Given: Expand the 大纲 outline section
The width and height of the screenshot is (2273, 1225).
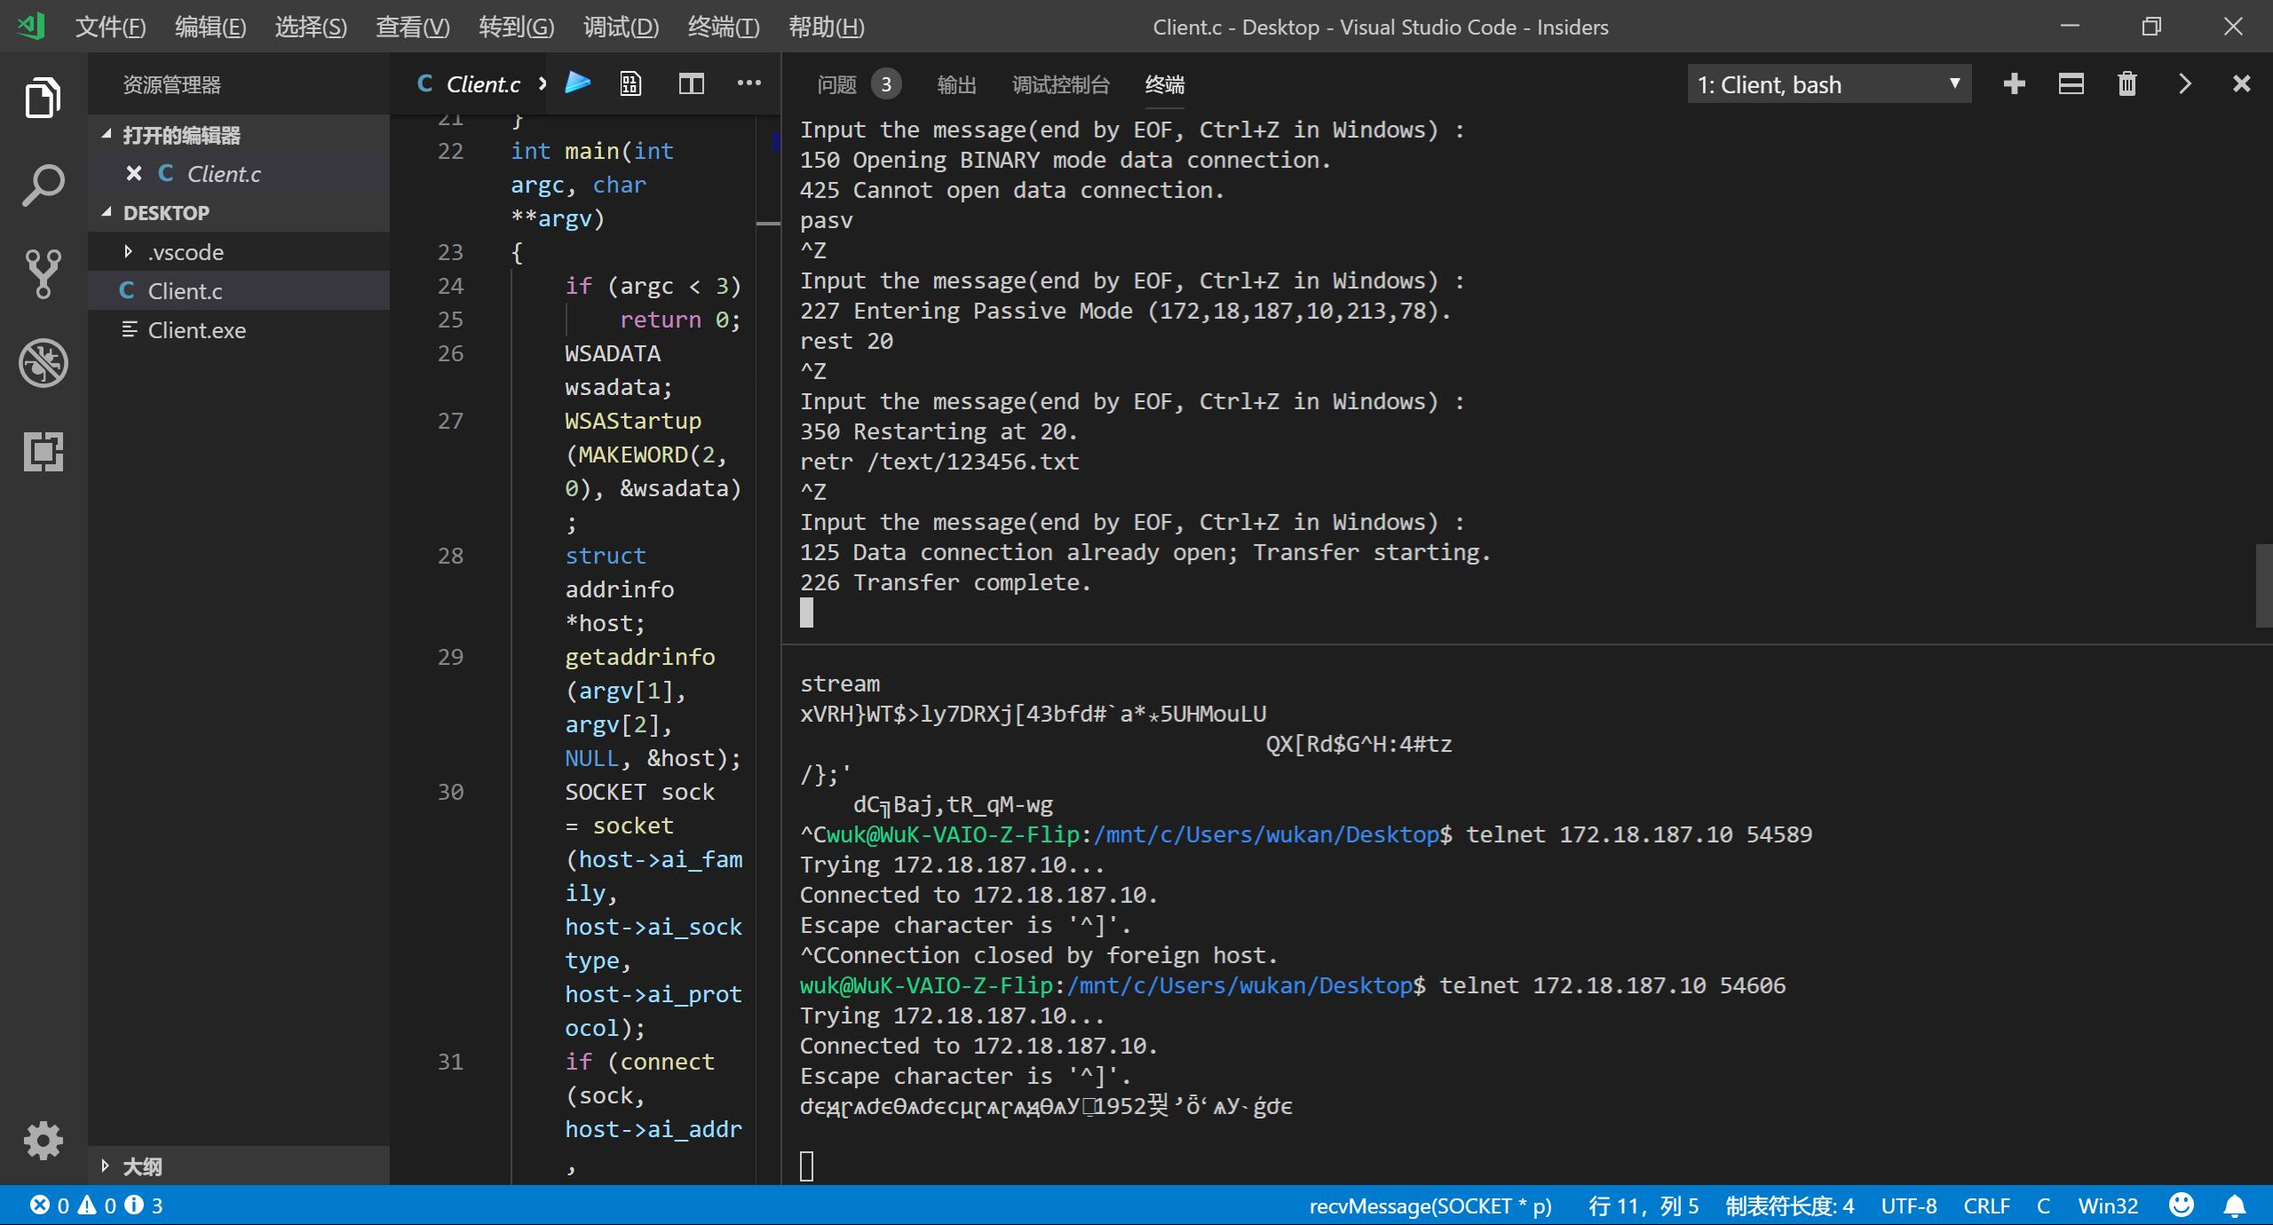Looking at the screenshot, I should point(142,1166).
